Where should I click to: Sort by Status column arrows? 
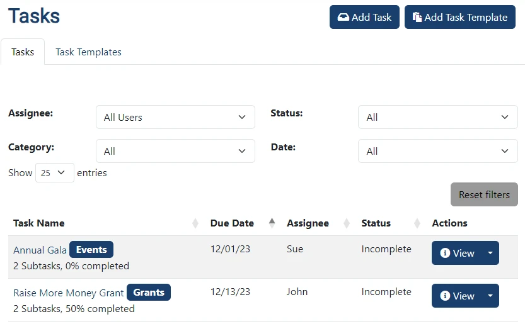[x=417, y=223]
